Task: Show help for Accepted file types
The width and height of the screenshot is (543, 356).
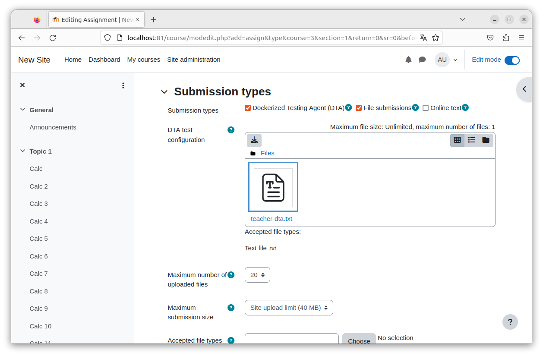Action: tap(231, 340)
